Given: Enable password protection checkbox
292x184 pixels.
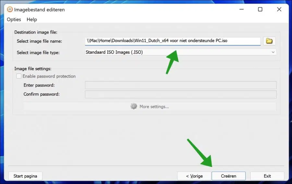Looking at the screenshot, I should [x=19, y=76].
